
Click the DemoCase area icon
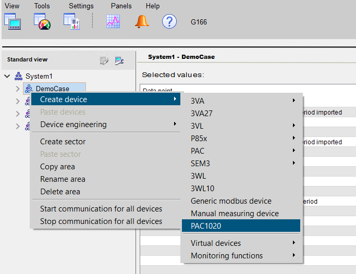[x=28, y=89]
